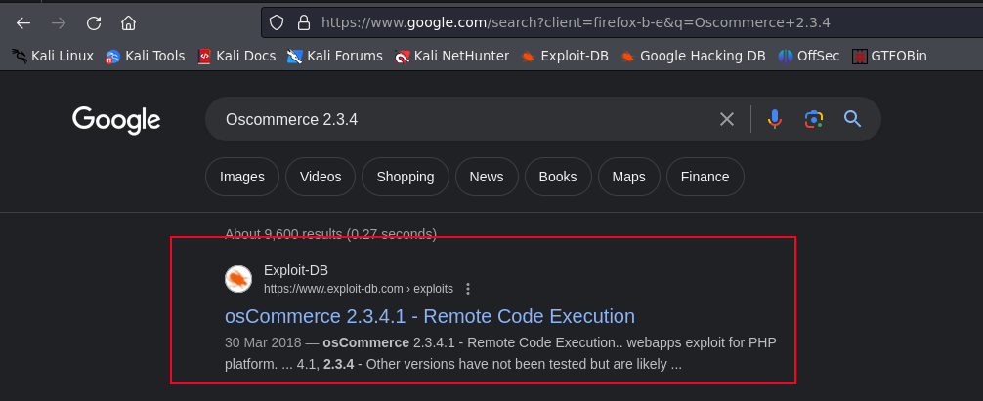The image size is (983, 401).
Task: Click the browser back arrow button
Action: point(23,22)
